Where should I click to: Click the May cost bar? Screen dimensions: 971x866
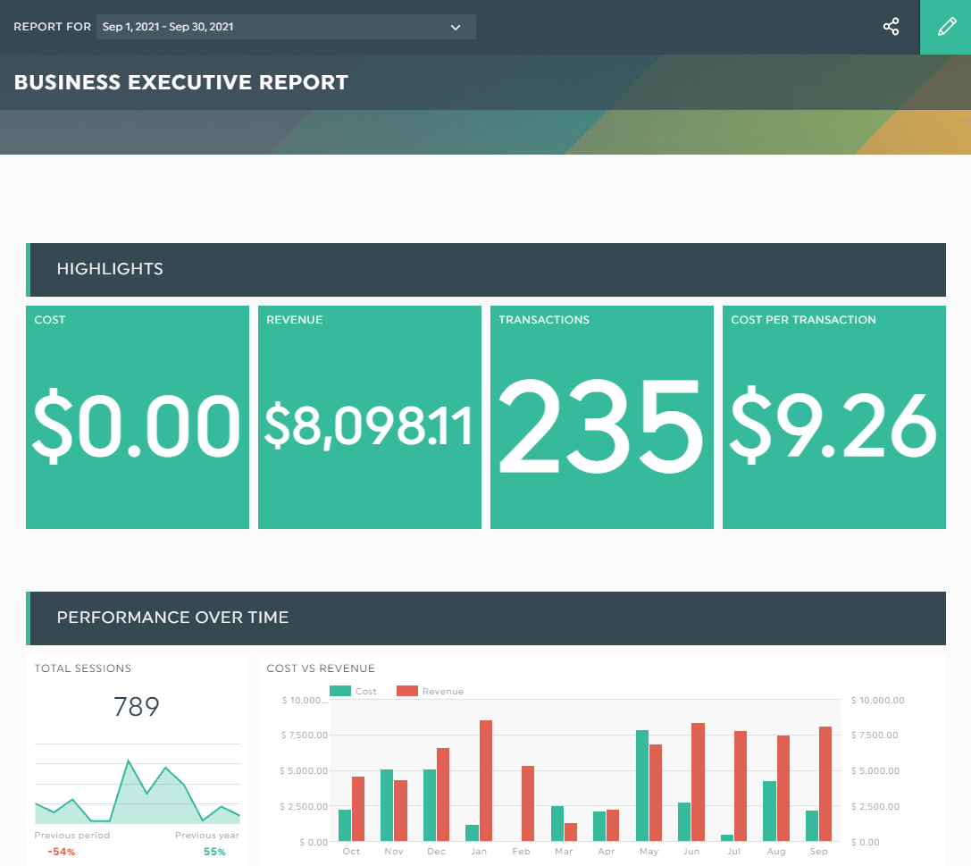pos(642,786)
